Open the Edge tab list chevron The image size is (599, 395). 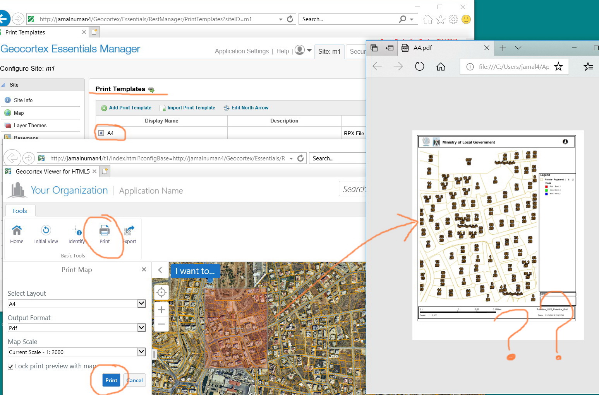point(518,48)
